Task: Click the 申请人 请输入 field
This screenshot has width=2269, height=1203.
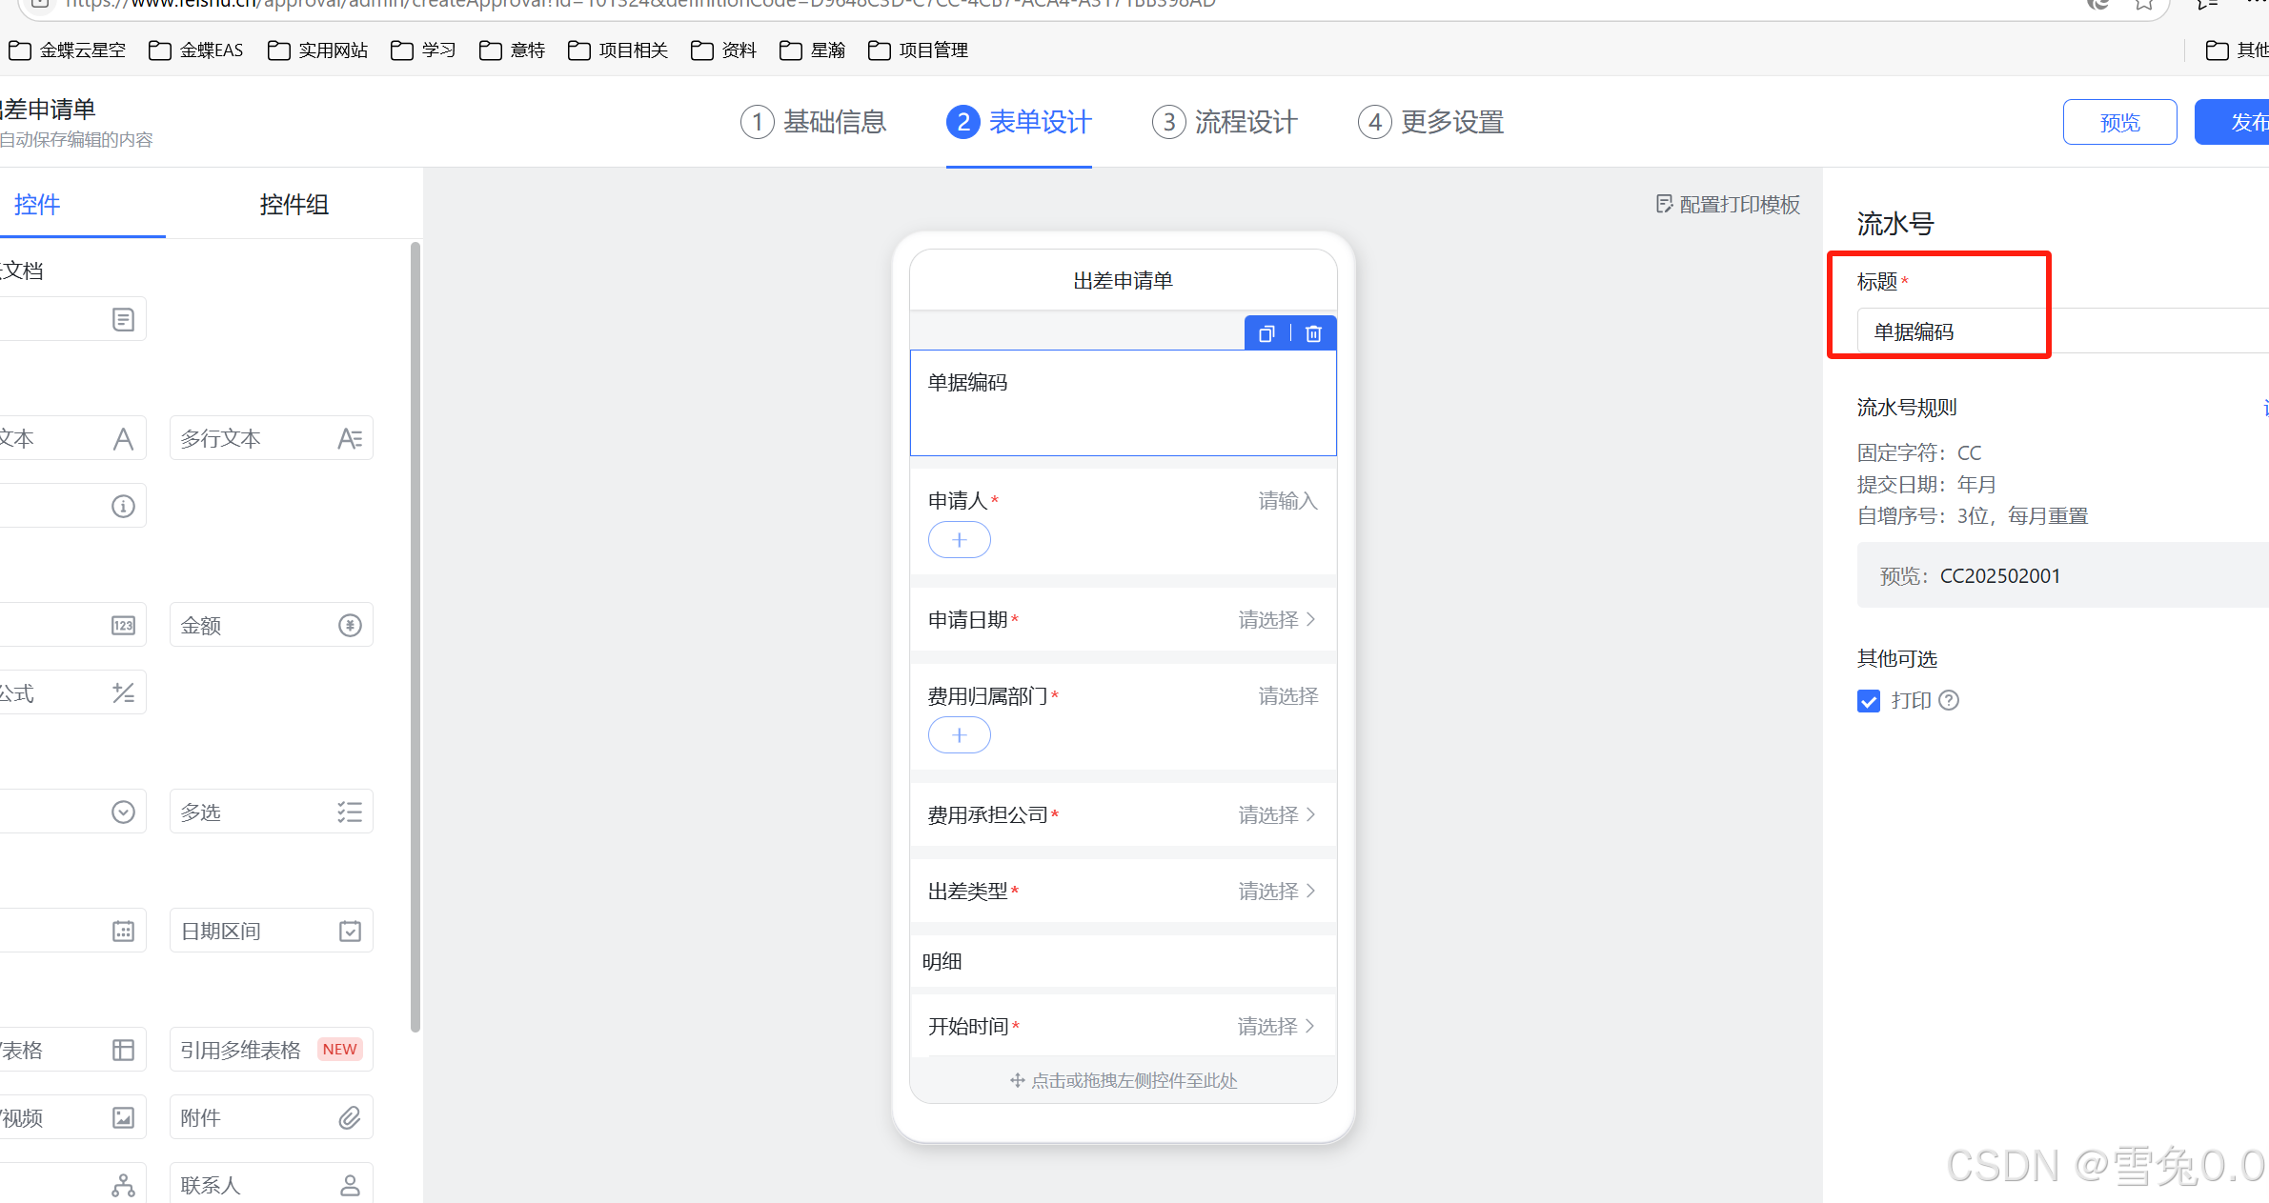Action: 1288,500
